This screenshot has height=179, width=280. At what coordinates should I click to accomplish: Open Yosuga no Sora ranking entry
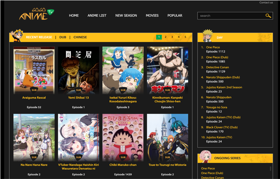217,107
